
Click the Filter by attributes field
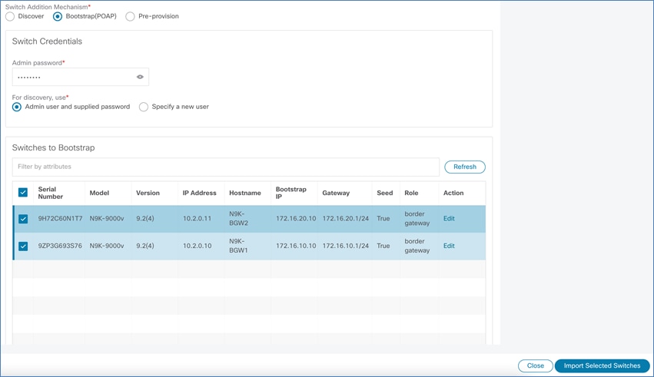[x=226, y=167]
